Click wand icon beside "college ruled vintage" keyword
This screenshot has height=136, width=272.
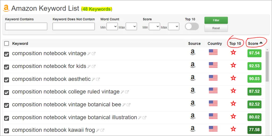click(122, 92)
